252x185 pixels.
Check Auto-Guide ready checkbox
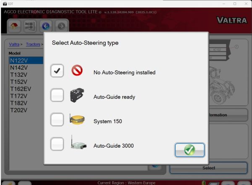coord(57,95)
